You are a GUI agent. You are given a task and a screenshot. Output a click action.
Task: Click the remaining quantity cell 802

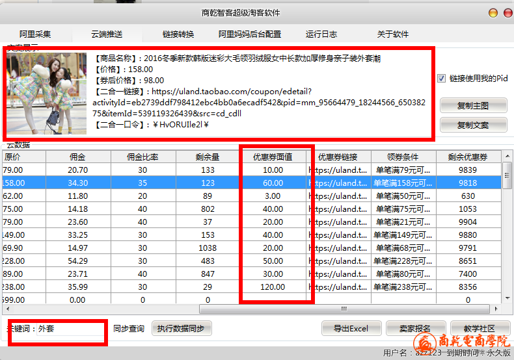pos(208,209)
